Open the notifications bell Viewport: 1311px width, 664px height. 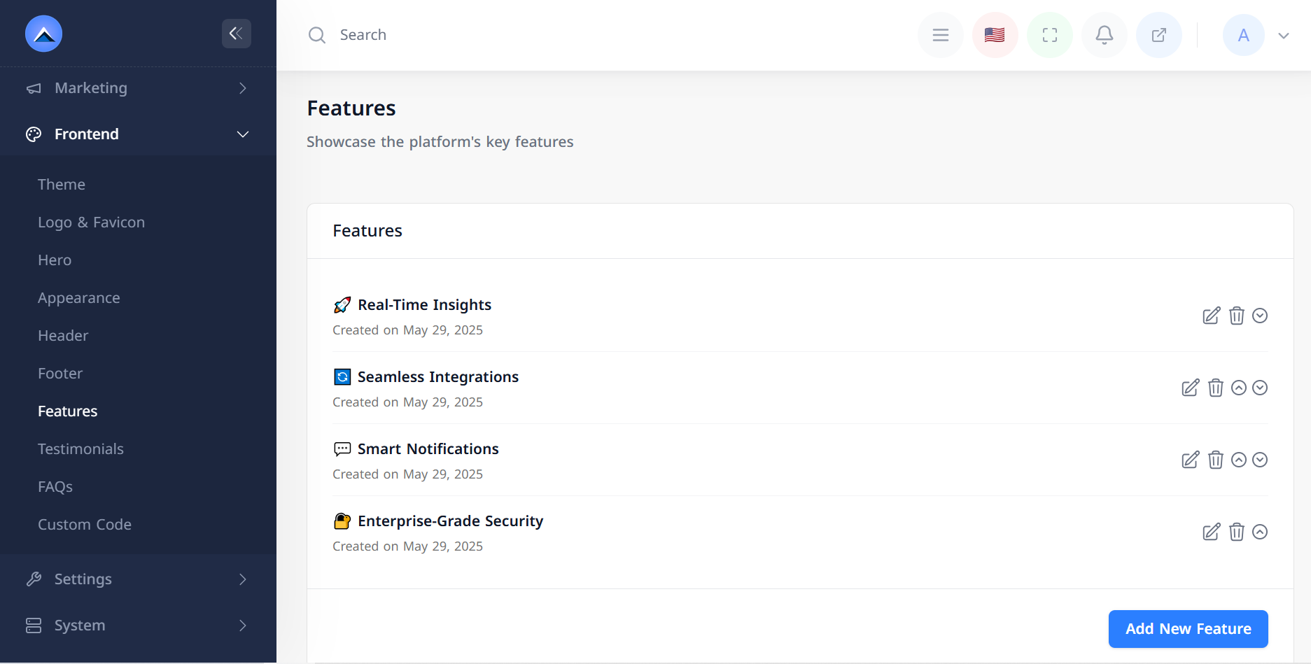point(1104,35)
